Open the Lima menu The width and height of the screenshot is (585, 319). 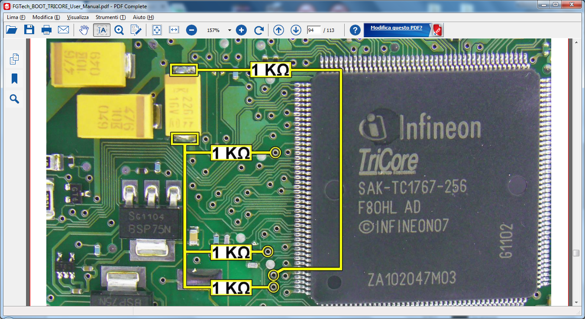pyautogui.click(x=16, y=17)
